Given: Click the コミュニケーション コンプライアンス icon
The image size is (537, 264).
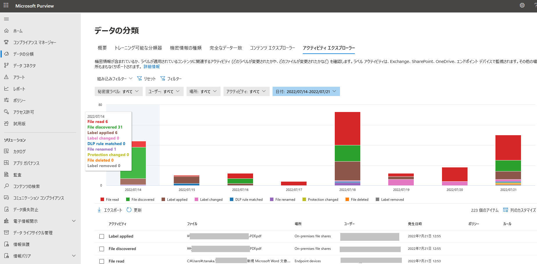Looking at the screenshot, I should click(x=6, y=198).
